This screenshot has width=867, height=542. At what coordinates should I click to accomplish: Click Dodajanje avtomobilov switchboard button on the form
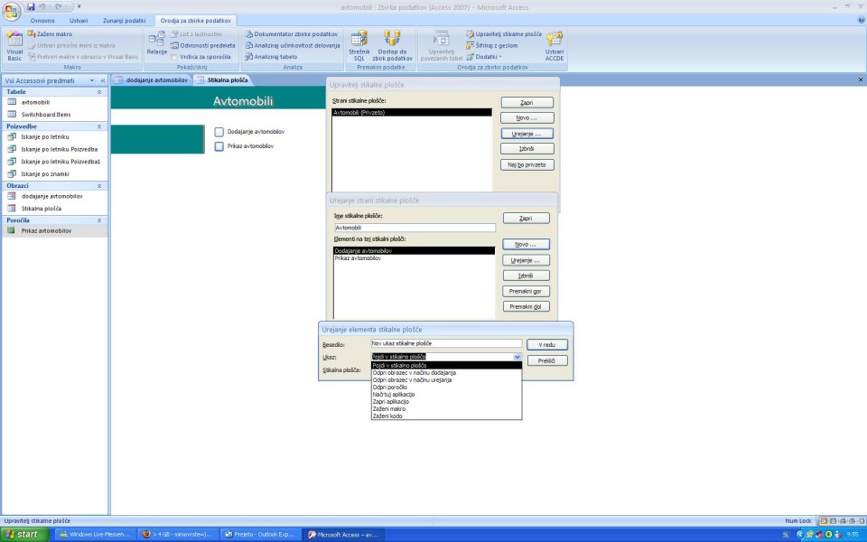pyautogui.click(x=219, y=132)
